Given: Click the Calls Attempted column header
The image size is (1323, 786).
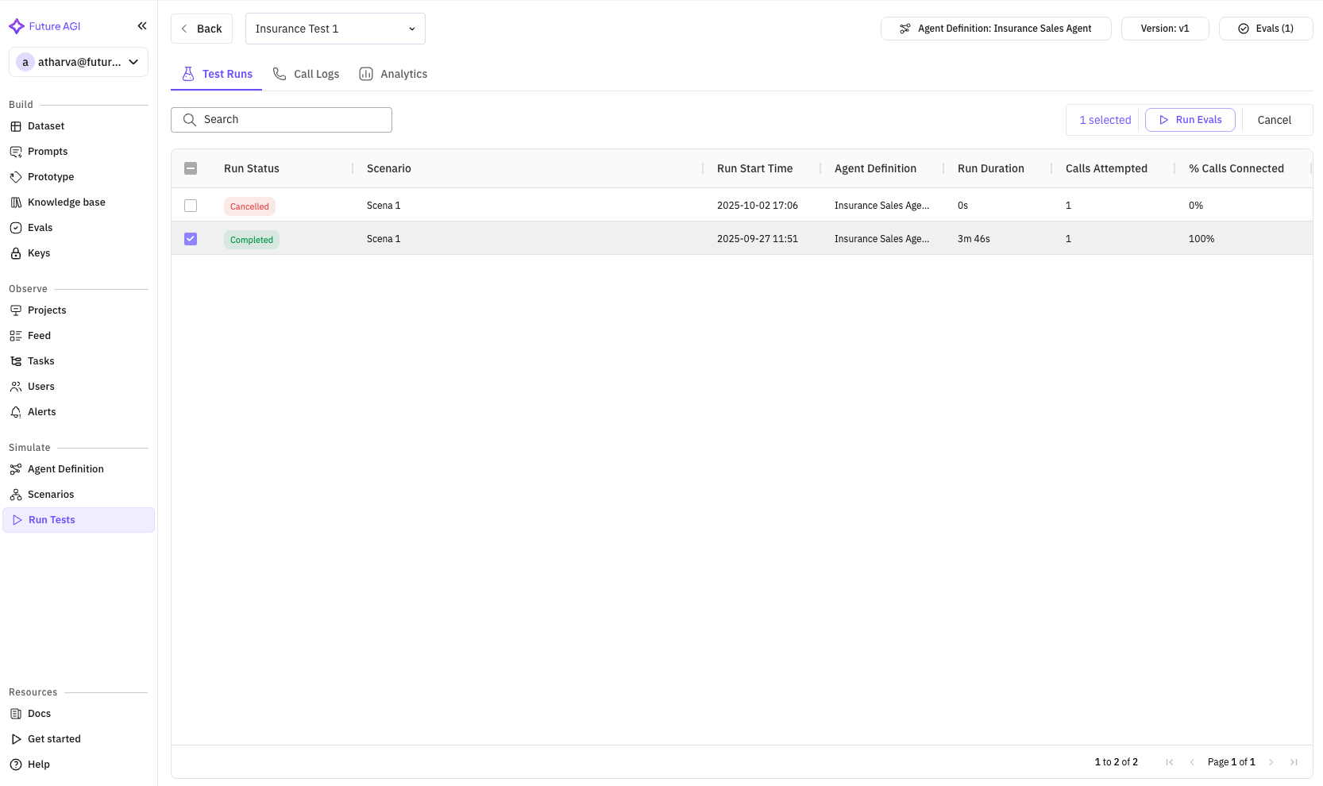Looking at the screenshot, I should 1106,168.
